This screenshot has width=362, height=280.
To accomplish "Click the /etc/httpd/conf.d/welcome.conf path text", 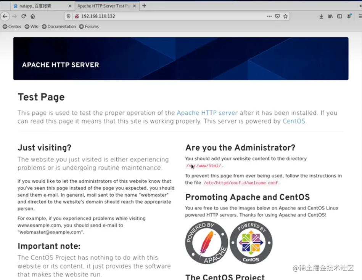I will 241,183.
